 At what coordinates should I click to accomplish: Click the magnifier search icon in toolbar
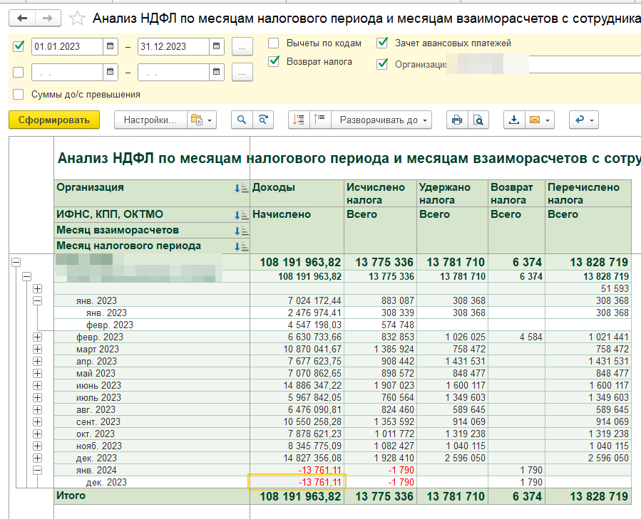tap(242, 120)
